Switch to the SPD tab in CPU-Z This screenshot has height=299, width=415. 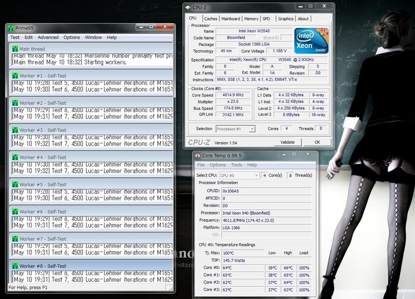(266, 19)
